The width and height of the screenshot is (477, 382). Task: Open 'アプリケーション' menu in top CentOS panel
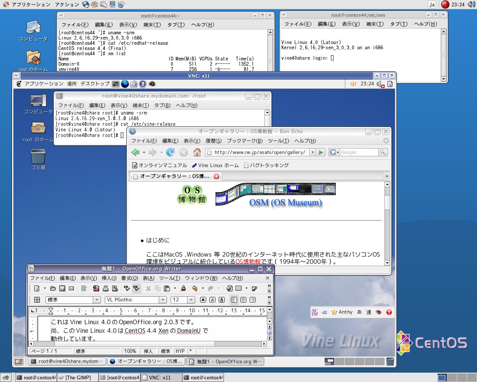(x=31, y=4)
